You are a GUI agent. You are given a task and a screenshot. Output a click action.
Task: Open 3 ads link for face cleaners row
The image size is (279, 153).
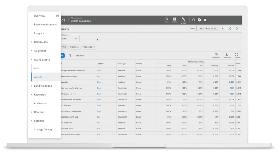click(x=99, y=99)
